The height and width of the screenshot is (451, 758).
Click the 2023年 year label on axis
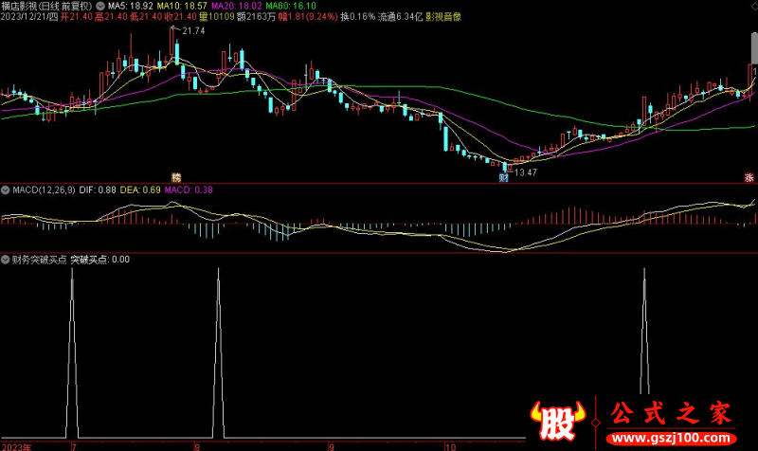[15, 446]
